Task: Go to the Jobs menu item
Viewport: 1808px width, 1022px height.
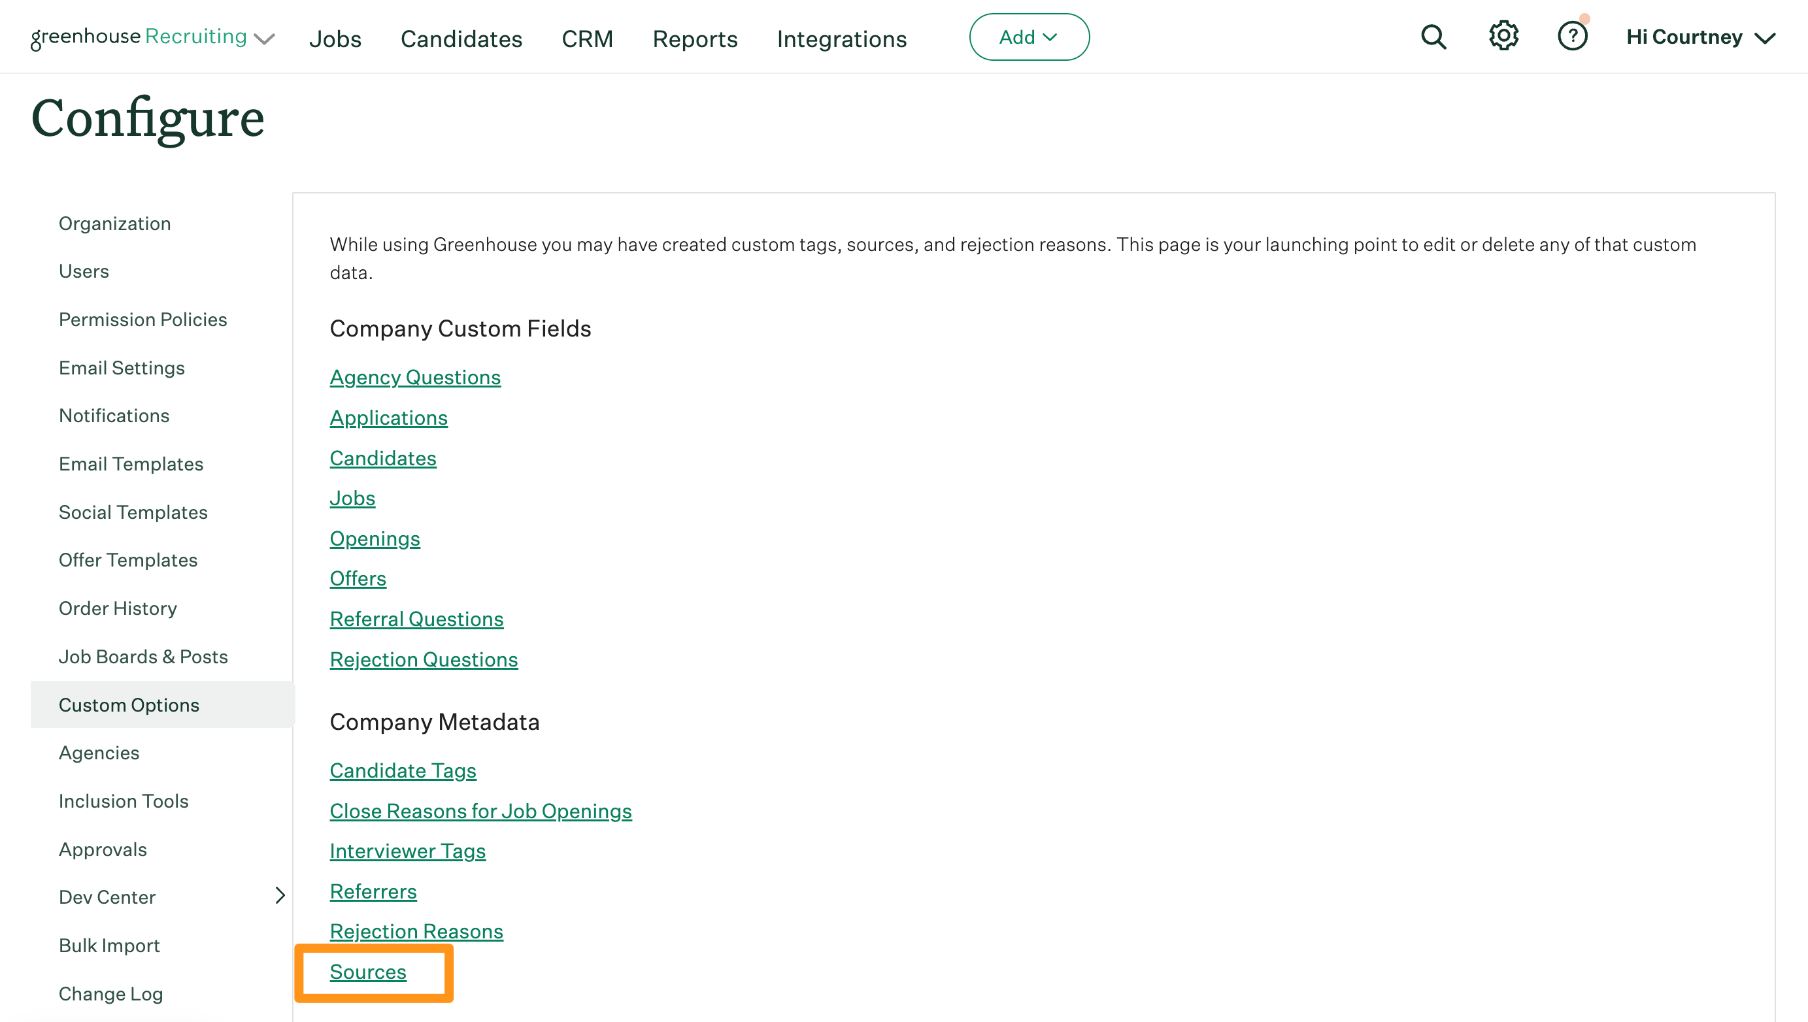Action: coord(335,39)
